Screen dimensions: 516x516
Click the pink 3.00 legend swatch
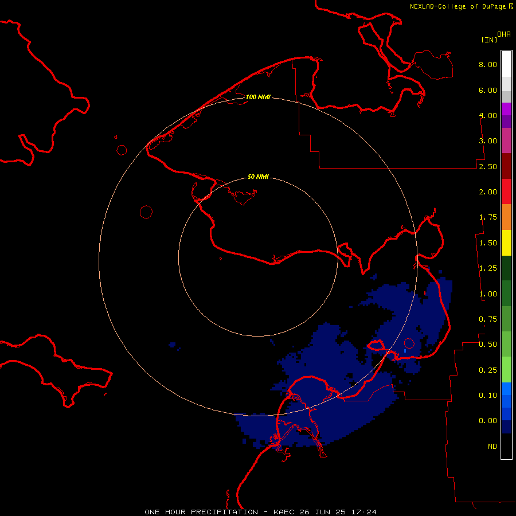(x=506, y=140)
